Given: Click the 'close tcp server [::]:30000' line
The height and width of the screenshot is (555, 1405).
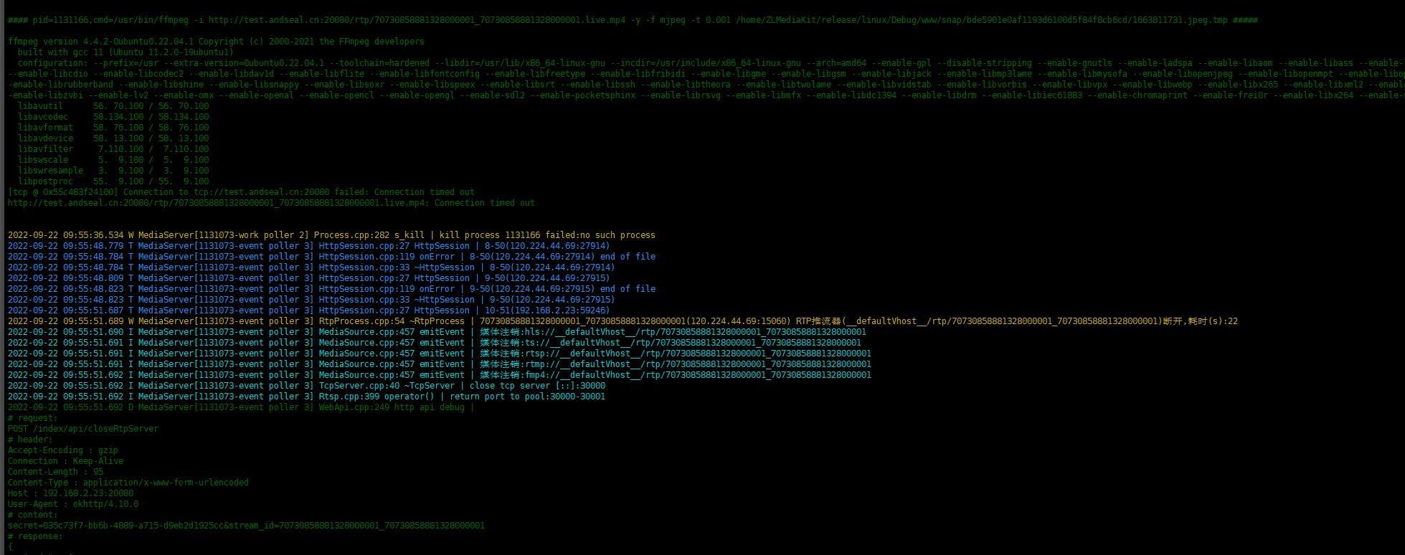Looking at the screenshot, I should click(x=306, y=386).
